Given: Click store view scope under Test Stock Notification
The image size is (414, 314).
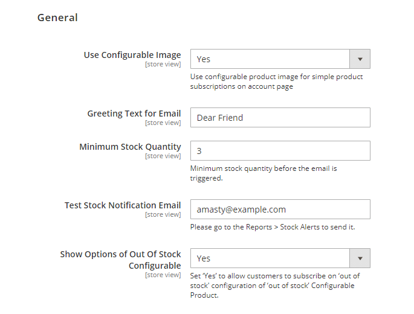Looking at the screenshot, I should tap(163, 214).
